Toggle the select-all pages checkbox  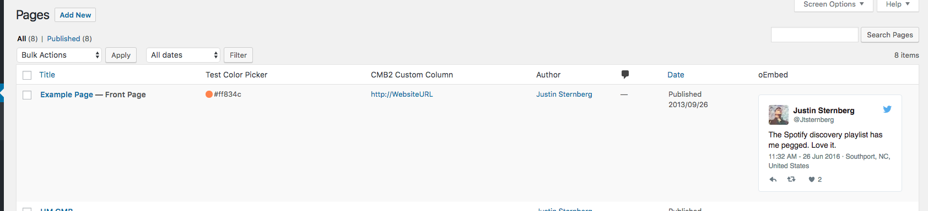click(27, 75)
